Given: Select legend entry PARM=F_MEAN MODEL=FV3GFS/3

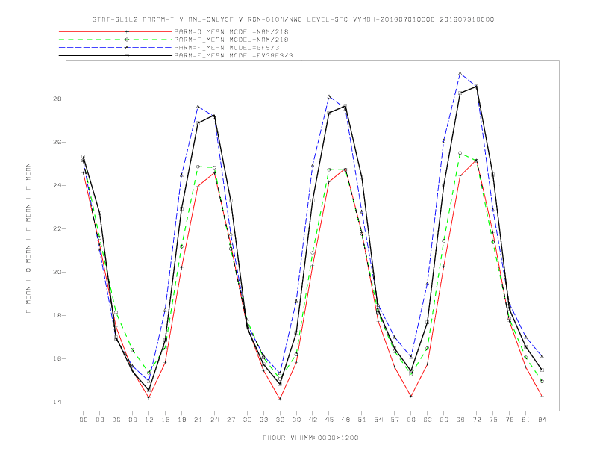Looking at the screenshot, I should [234, 55].
